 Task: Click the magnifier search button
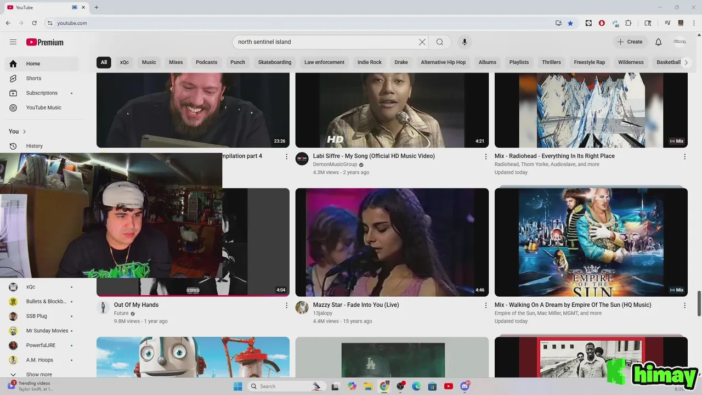pyautogui.click(x=440, y=42)
